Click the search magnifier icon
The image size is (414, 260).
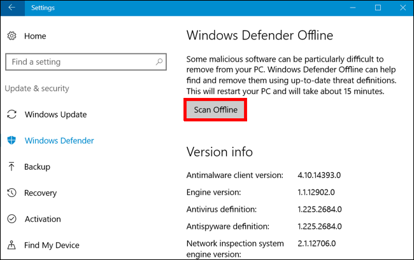(x=159, y=62)
